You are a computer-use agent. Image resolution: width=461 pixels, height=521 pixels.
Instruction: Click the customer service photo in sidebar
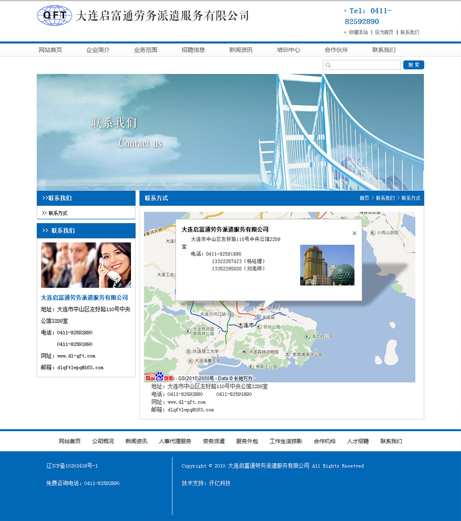pos(86,265)
